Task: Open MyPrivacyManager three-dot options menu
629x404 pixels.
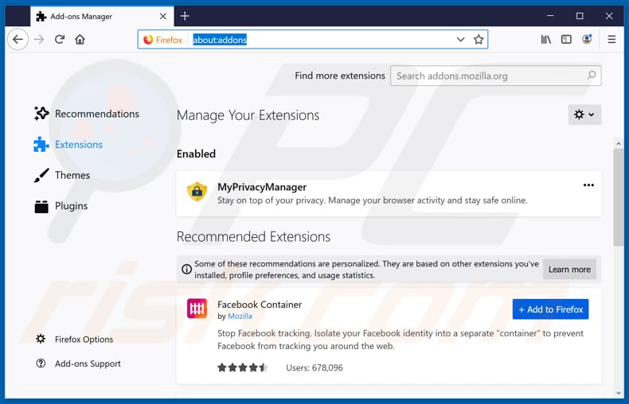Action: click(588, 185)
